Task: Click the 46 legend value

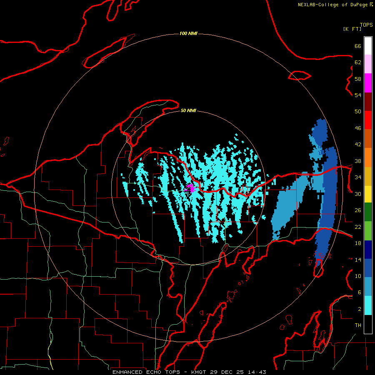Action: [358, 128]
